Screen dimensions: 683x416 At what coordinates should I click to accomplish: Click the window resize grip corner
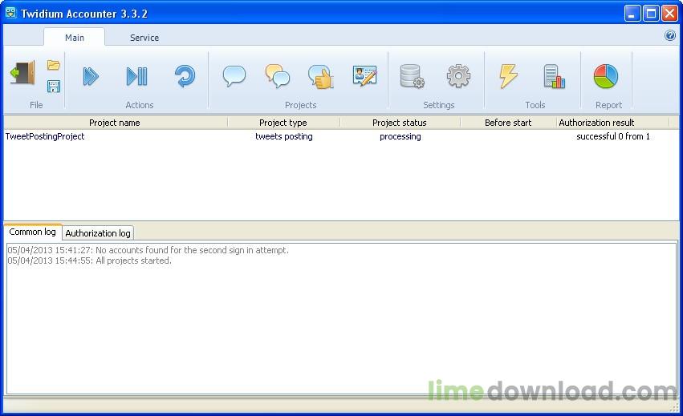[674, 408]
